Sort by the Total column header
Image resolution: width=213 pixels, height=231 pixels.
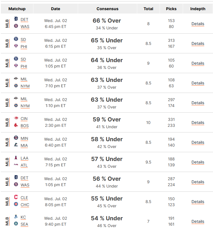click(x=148, y=9)
